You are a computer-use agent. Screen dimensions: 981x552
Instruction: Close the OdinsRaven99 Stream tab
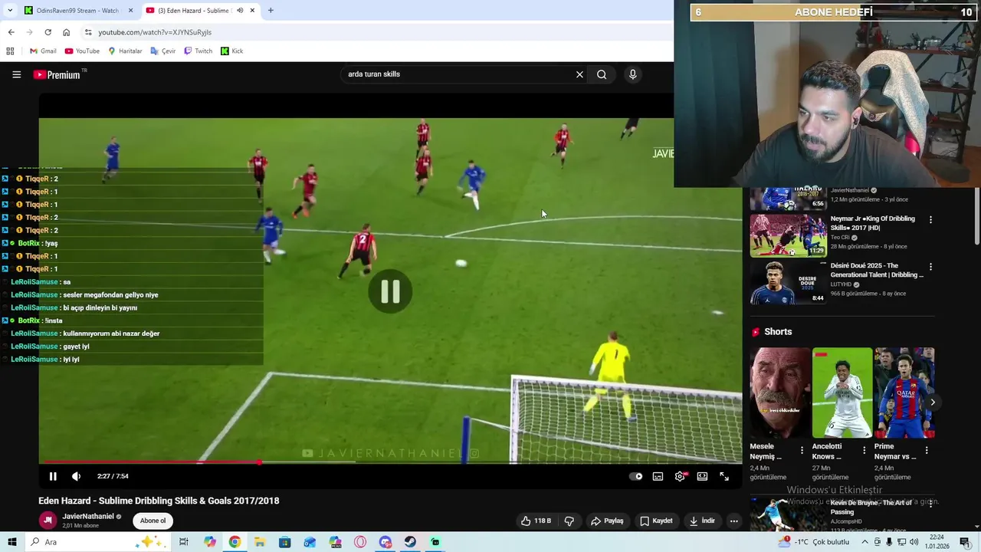tap(130, 11)
